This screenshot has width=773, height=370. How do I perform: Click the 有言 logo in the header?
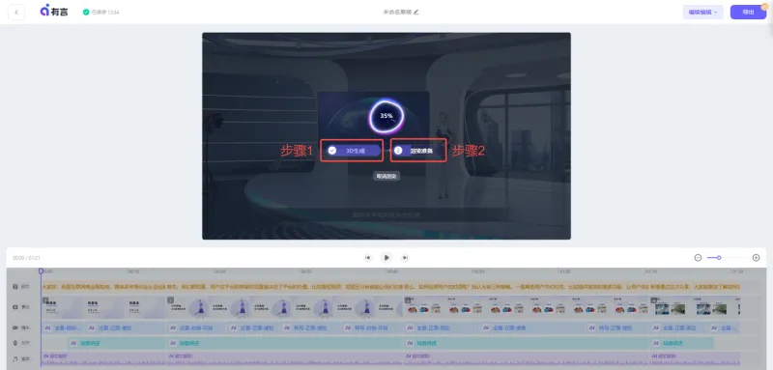[54, 12]
